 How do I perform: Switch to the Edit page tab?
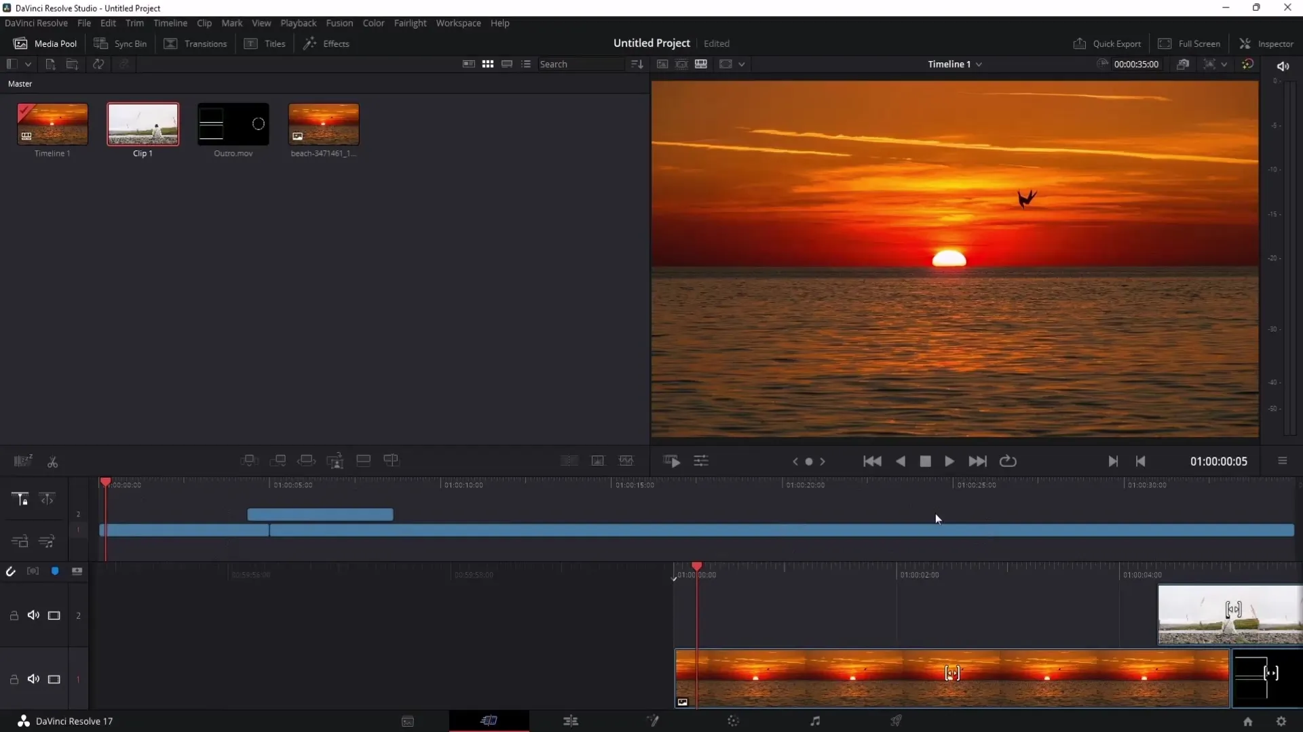coord(571,721)
